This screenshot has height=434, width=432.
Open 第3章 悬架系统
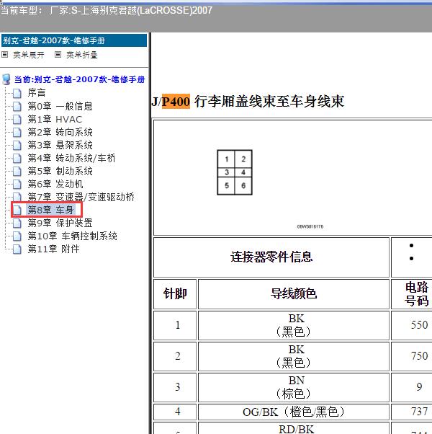click(60, 146)
